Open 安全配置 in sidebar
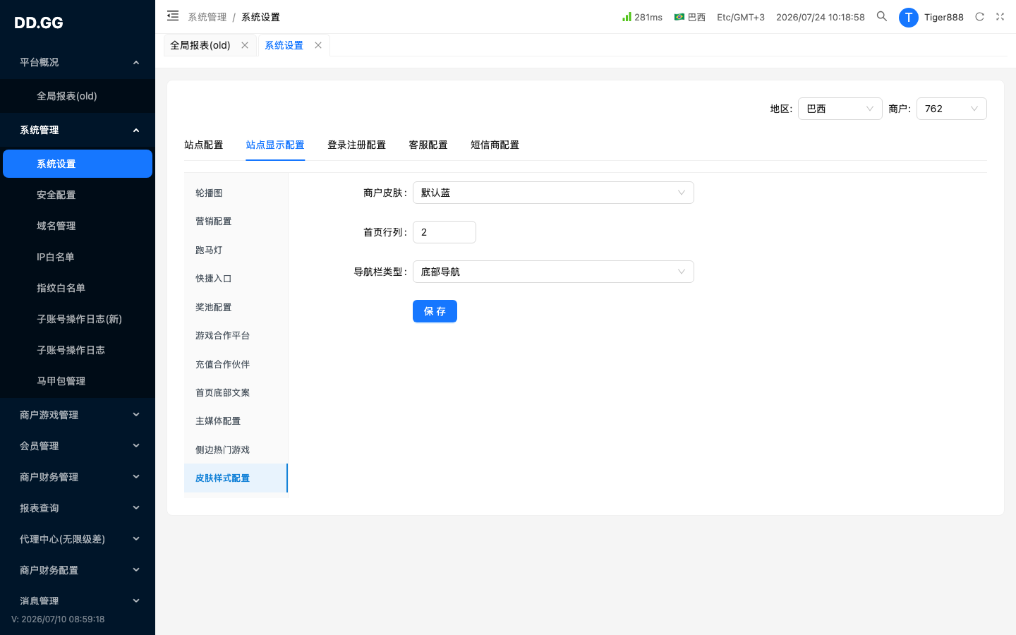 (78, 195)
